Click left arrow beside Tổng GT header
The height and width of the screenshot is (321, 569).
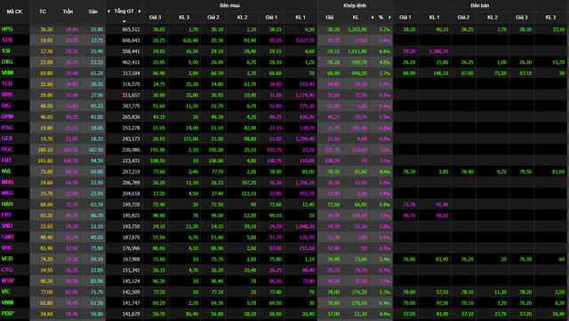pyautogui.click(x=108, y=12)
